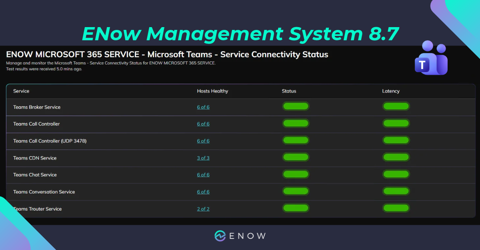Select the Teams Conversation Service row name
Viewport: 480px width, 250px height.
[44, 192]
